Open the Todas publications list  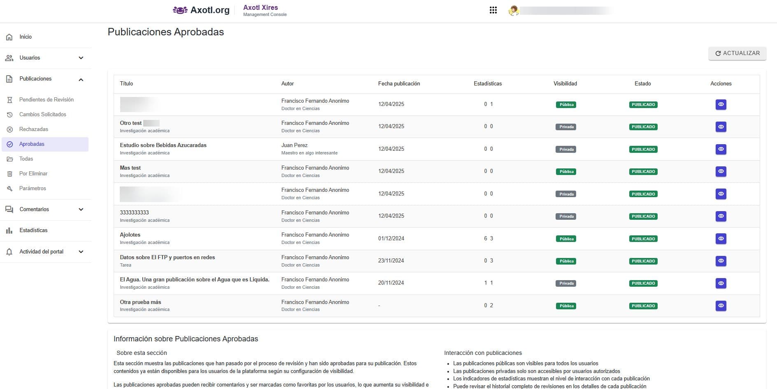26,159
